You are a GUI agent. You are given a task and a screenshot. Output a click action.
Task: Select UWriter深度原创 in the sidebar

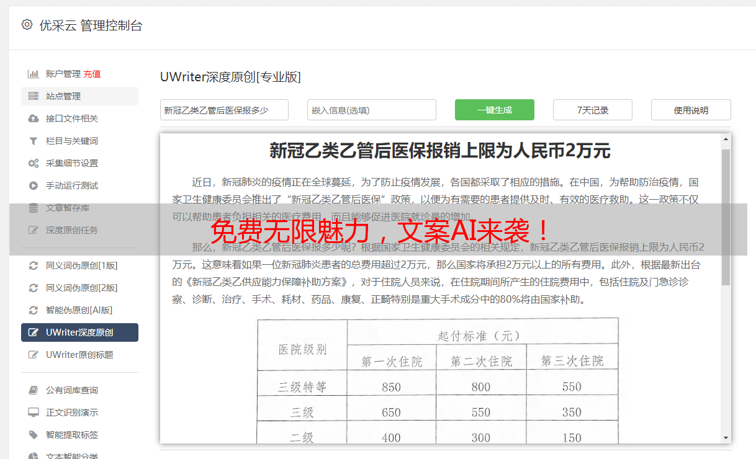(x=79, y=332)
